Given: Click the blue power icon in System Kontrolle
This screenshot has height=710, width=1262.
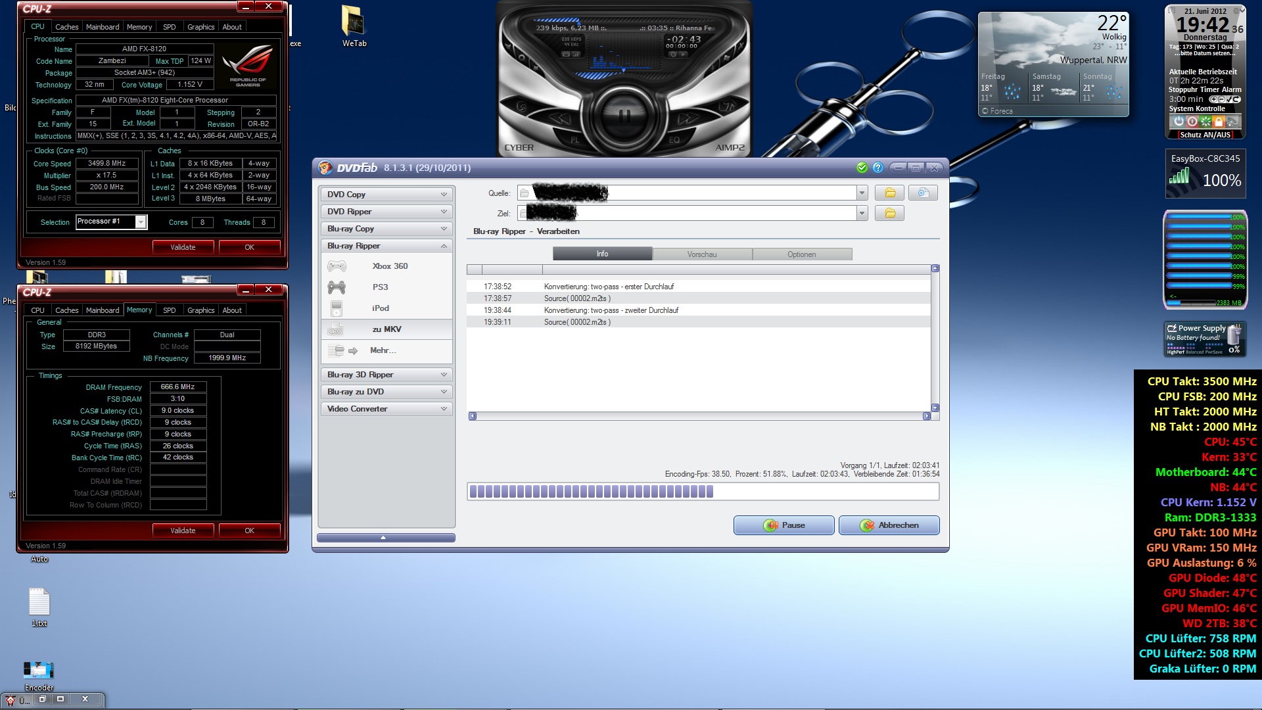Looking at the screenshot, I should pyautogui.click(x=1179, y=122).
